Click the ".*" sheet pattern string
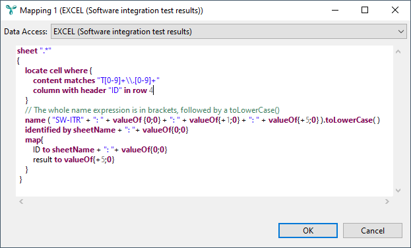This screenshot has width=411, height=248. point(46,51)
